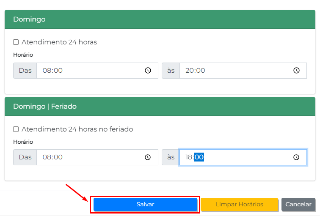The height and width of the screenshot is (219, 320).
Task: Check Atendimento 24 horas no feriado
Action: [16, 129]
